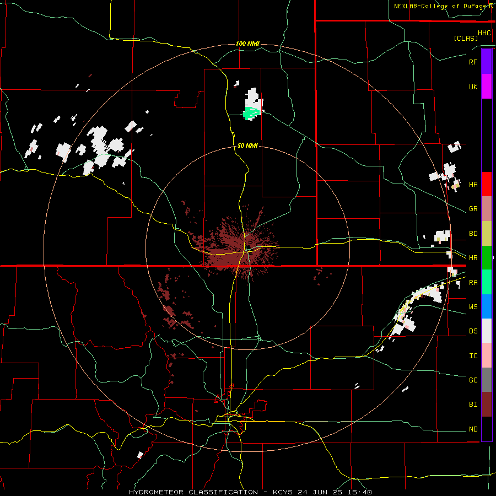Click the GC gray legend swatch

[487, 380]
